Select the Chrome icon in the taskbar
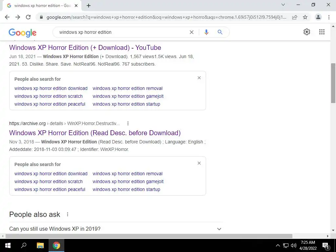Image resolution: width=336 pixels, height=252 pixels. coord(56,245)
